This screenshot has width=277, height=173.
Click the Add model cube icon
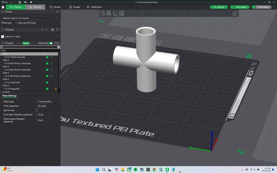click(x=102, y=13)
